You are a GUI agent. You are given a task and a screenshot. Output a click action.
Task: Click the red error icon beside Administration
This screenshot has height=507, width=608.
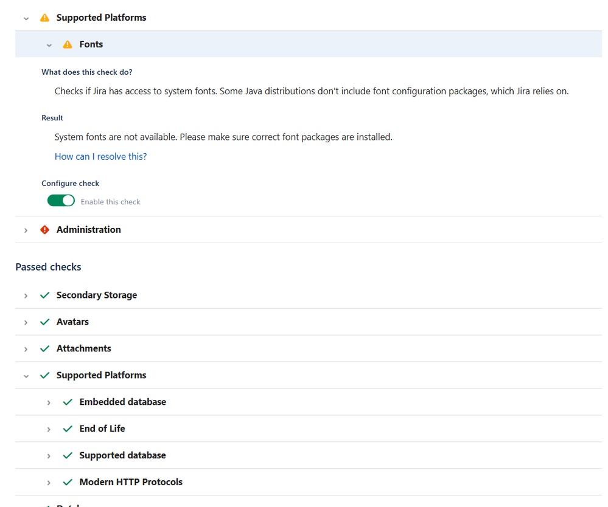[44, 230]
